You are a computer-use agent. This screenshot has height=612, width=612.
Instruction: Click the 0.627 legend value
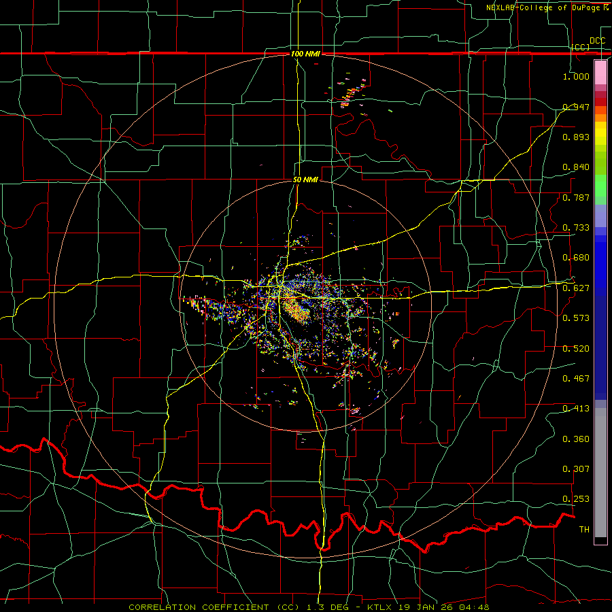coord(576,288)
